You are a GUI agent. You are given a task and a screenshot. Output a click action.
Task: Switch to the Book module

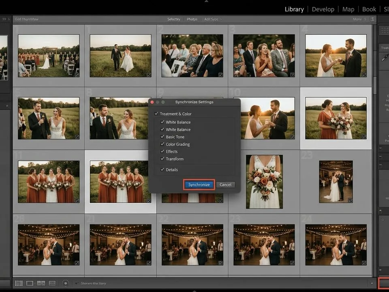coord(369,9)
